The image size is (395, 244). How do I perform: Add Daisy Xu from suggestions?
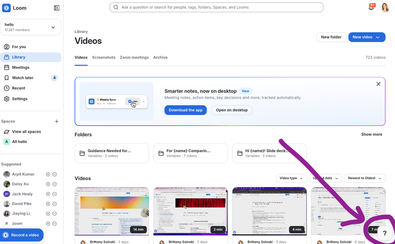48,184
